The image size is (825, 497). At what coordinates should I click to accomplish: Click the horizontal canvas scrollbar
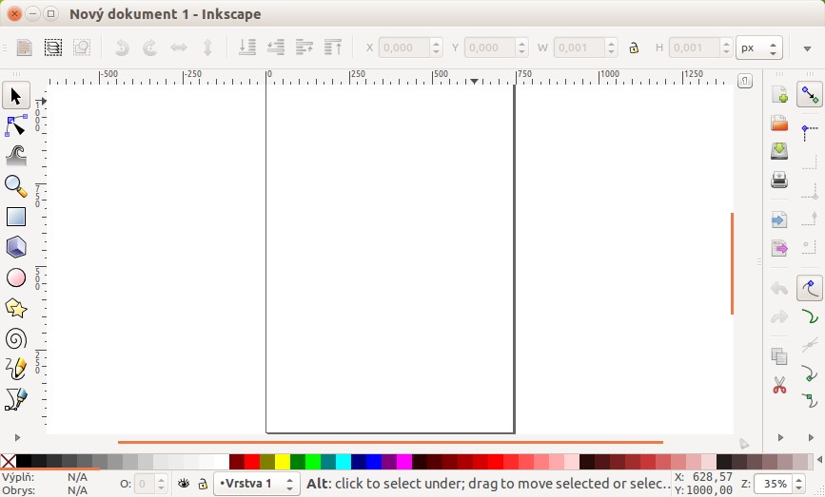(390, 443)
